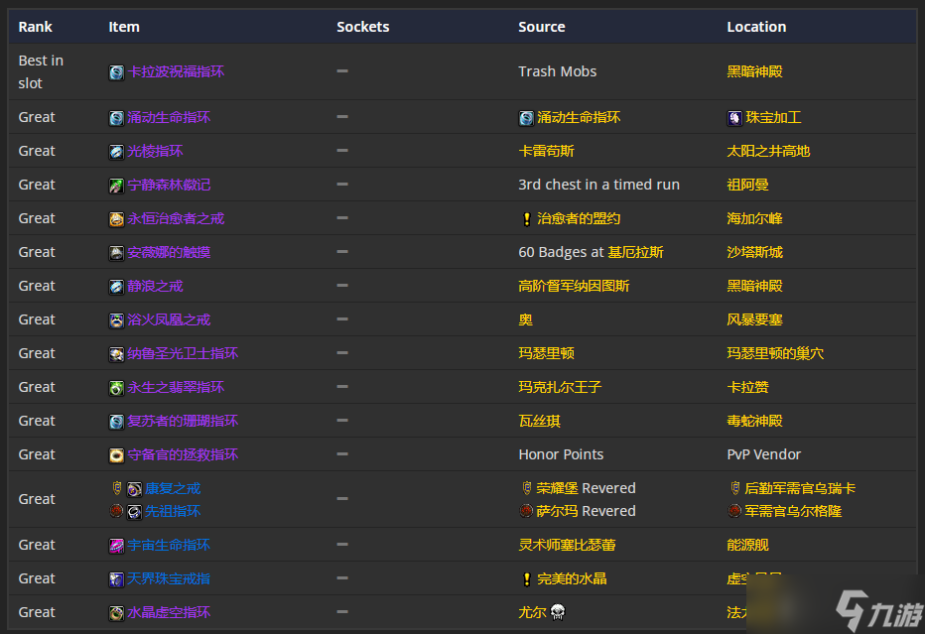Open the 复苏者的珊瑚指环 item link
Image resolution: width=925 pixels, height=634 pixels.
(183, 421)
